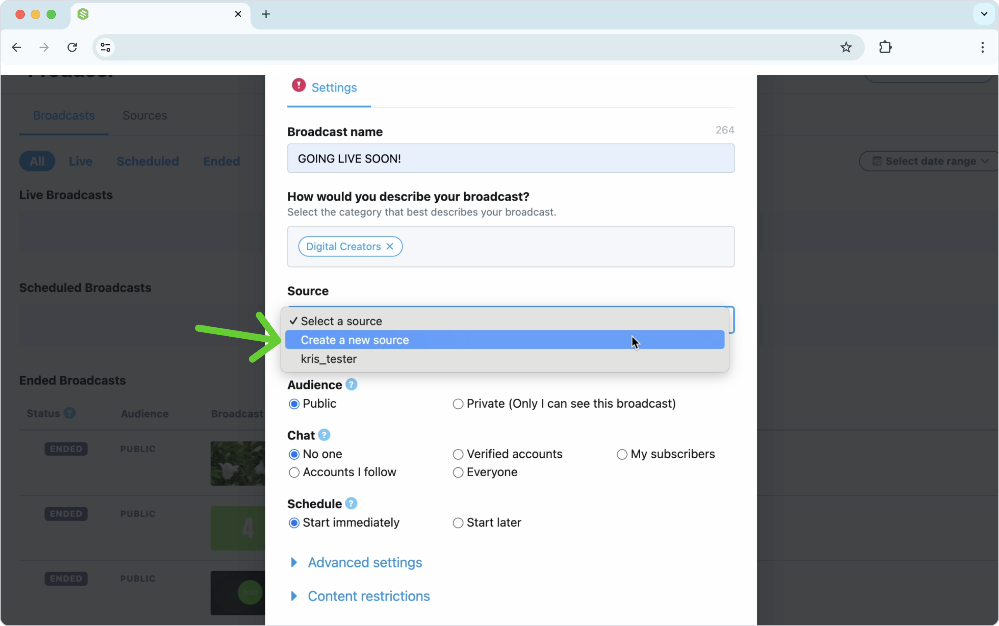Click the Audience column header

coord(144,413)
